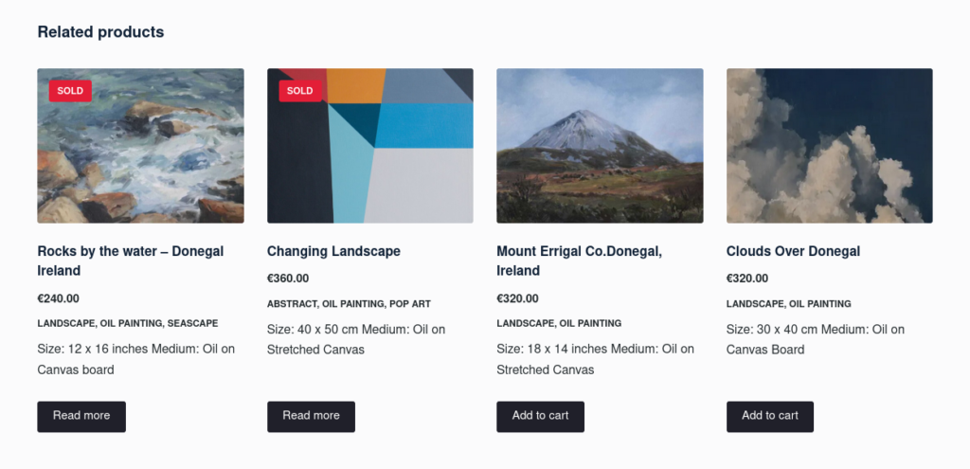This screenshot has width=970, height=469.
Task: Click Oil Painting category under Clouds Over Donegal
Action: point(819,304)
